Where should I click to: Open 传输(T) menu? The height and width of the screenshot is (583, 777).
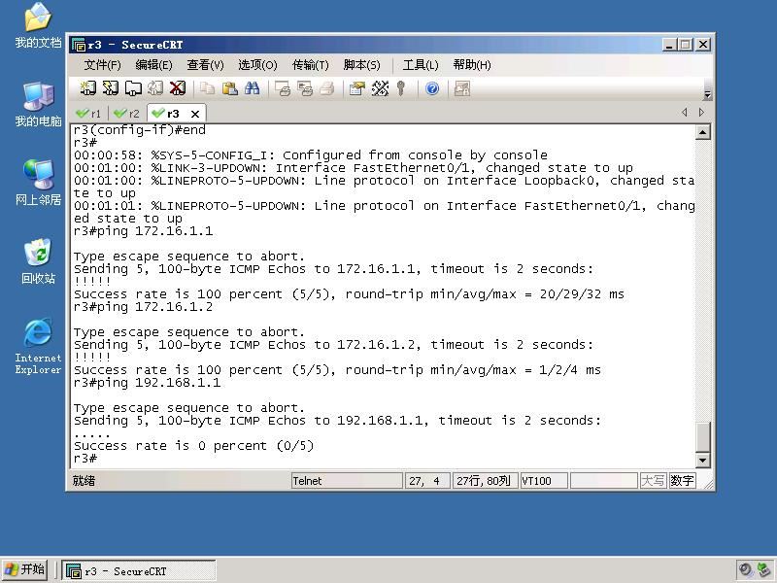tap(310, 65)
